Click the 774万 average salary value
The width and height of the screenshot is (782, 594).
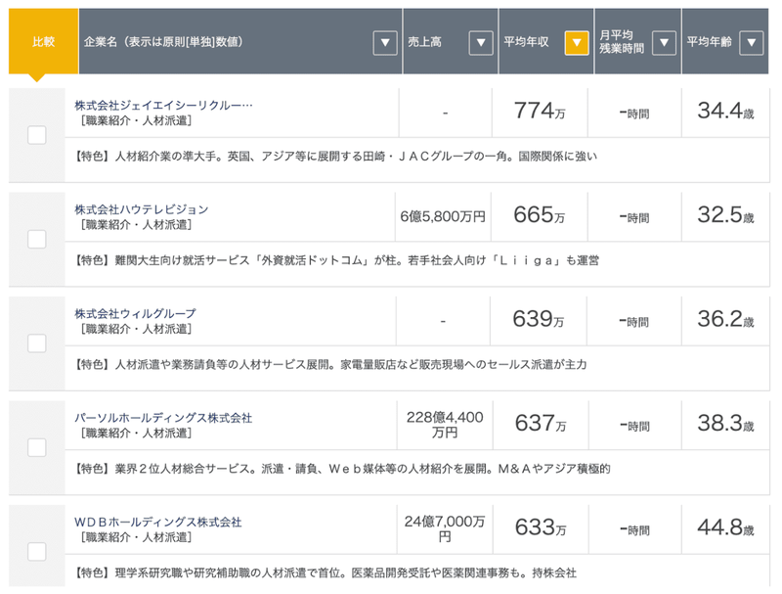(540, 111)
